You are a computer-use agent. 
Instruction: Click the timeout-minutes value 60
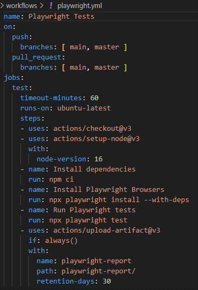coord(94,98)
